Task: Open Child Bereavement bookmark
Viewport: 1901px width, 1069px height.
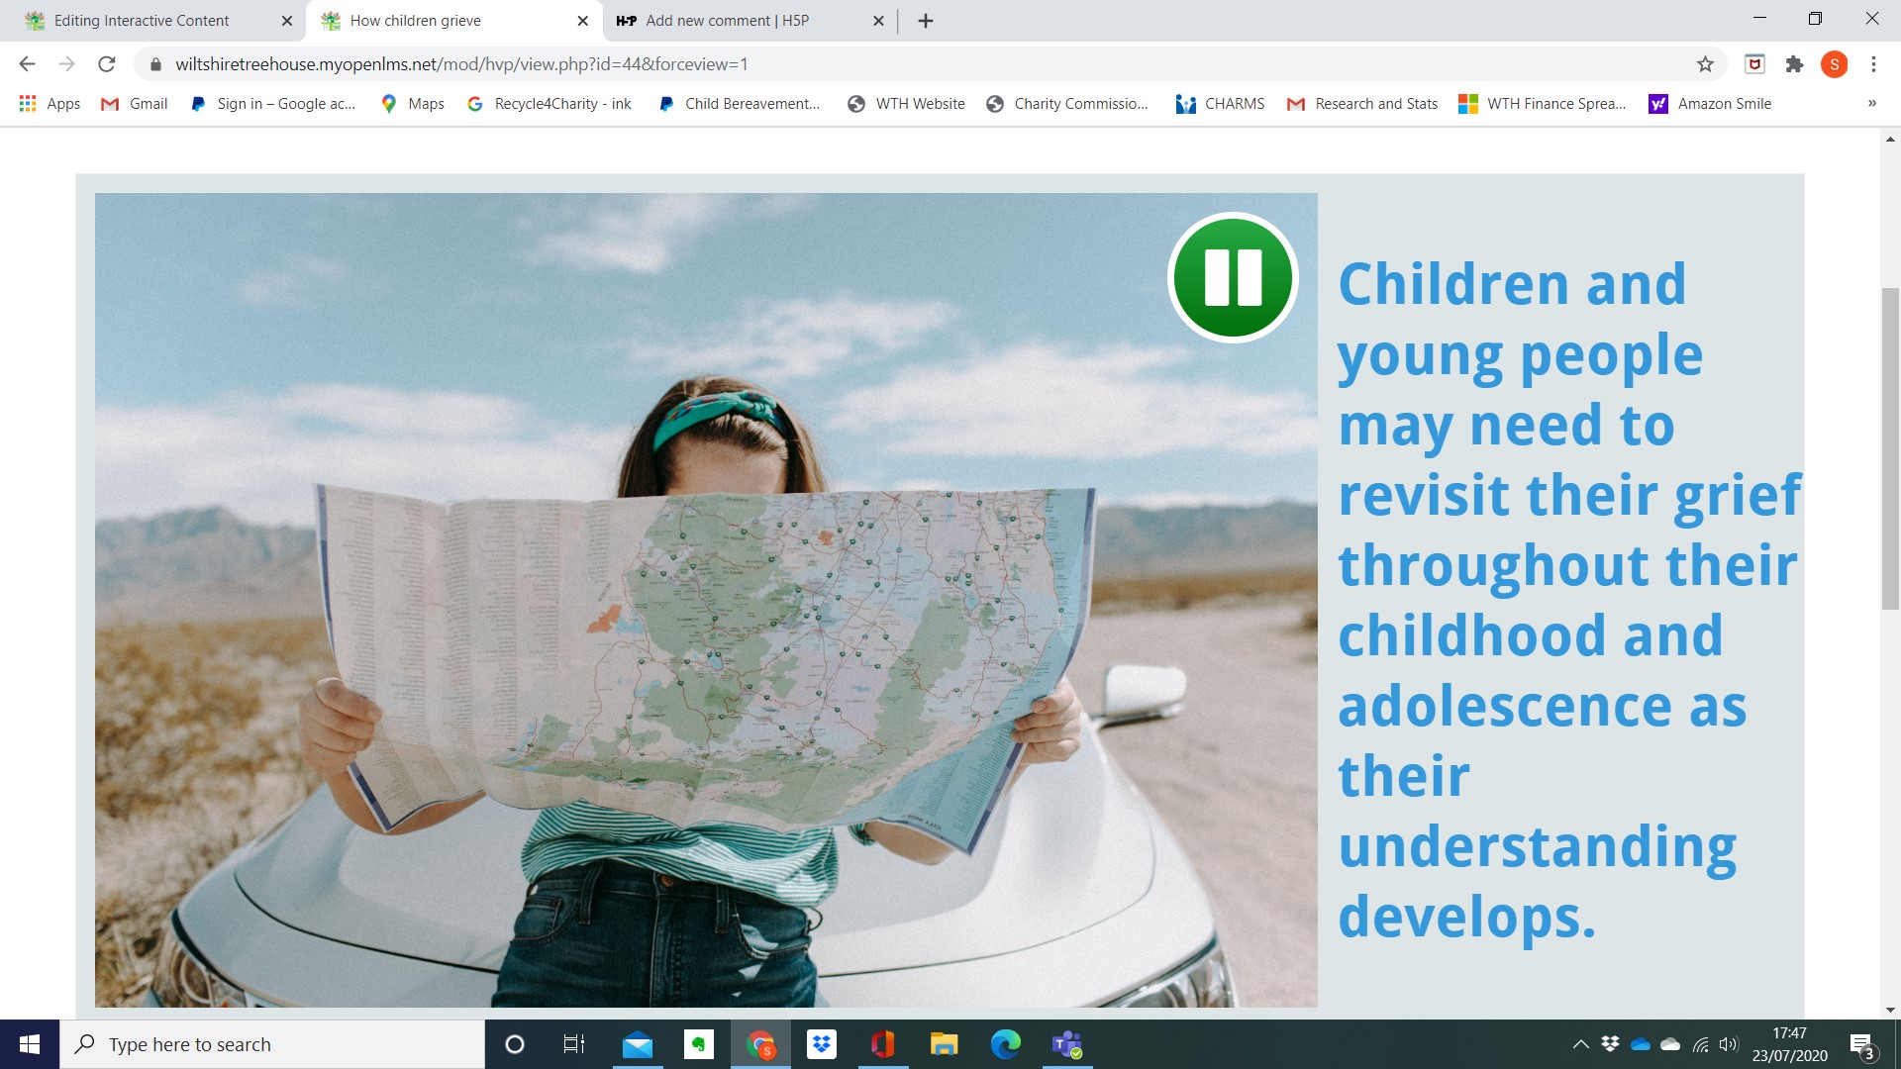Action: (740, 104)
